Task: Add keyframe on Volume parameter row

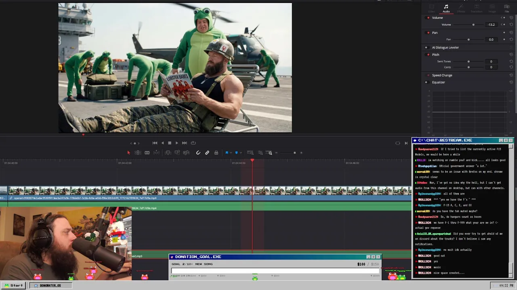Action: [504, 25]
